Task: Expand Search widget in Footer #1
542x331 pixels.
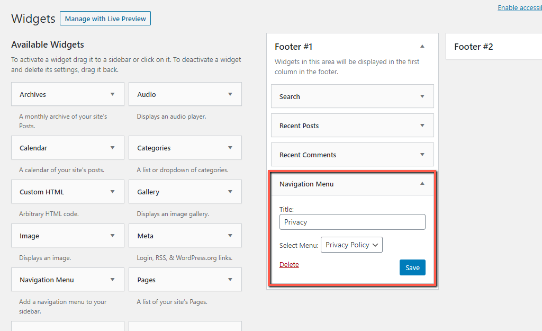Action: 422,96
